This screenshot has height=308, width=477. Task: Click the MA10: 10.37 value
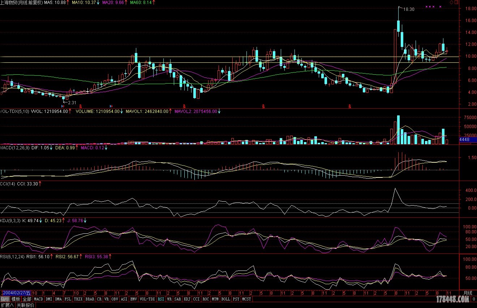[84, 3]
